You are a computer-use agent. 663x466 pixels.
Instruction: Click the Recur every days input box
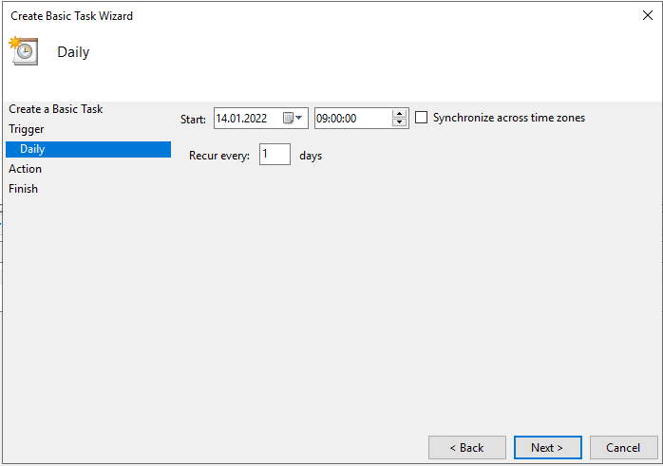(275, 154)
